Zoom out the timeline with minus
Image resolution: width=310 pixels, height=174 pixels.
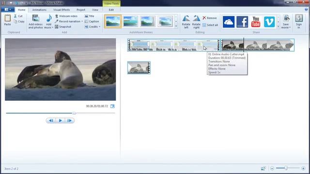[x=272, y=168]
